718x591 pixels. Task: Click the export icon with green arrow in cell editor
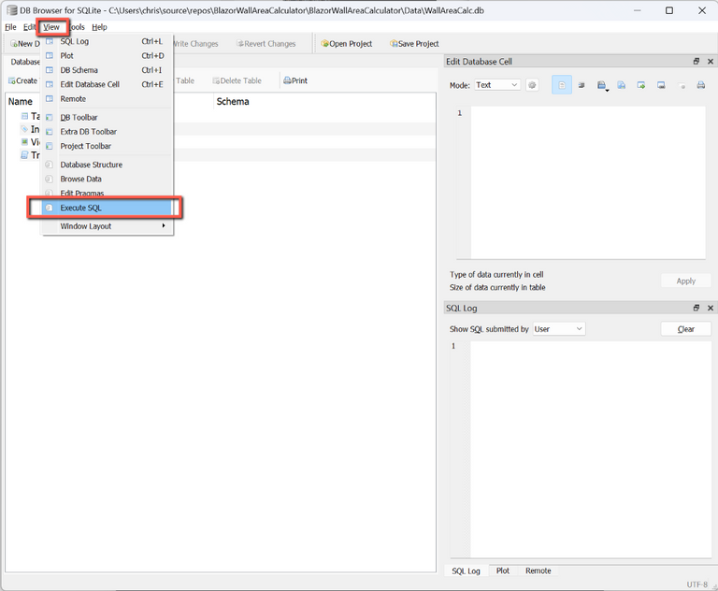[641, 85]
